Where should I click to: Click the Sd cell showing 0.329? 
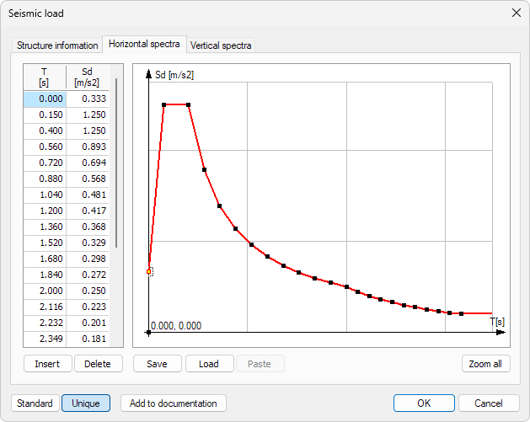[x=88, y=243]
